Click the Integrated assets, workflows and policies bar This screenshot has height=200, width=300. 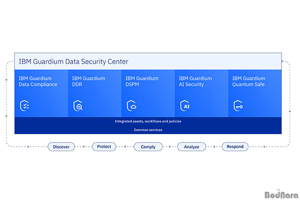[148, 121]
